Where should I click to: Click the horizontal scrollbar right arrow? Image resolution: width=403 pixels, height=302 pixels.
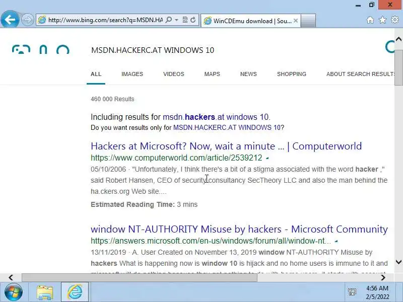coord(383,278)
